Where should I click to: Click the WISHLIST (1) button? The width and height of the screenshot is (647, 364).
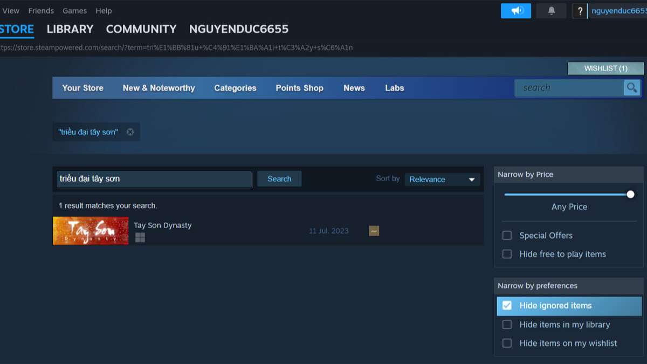pyautogui.click(x=605, y=68)
